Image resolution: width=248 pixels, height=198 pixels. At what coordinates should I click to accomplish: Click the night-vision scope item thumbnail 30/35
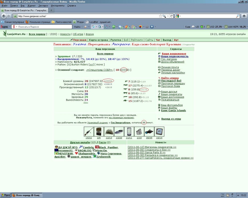pos(149,131)
